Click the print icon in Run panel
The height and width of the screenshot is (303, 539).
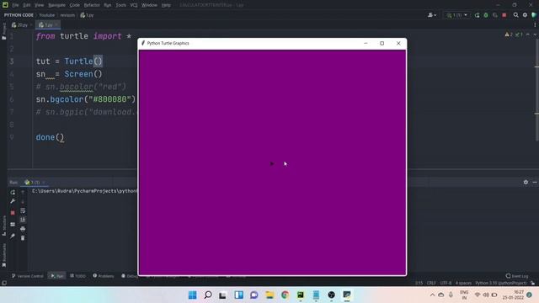(23, 229)
